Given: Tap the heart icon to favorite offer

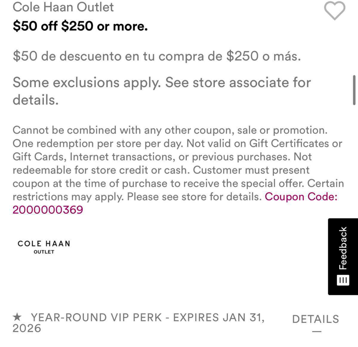Looking at the screenshot, I should click(334, 11).
